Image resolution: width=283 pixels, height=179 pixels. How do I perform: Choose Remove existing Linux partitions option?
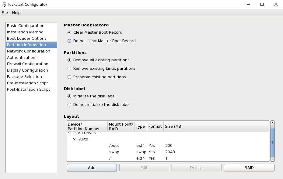pyautogui.click(x=69, y=69)
